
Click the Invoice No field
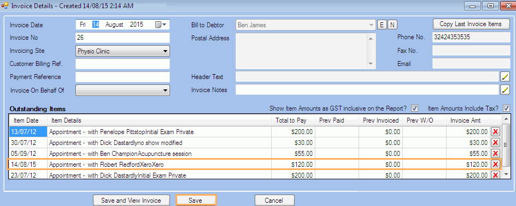coord(122,38)
